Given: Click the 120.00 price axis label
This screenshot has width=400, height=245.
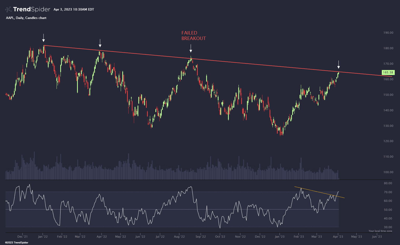Looking at the screenshot, I should [x=388, y=141].
